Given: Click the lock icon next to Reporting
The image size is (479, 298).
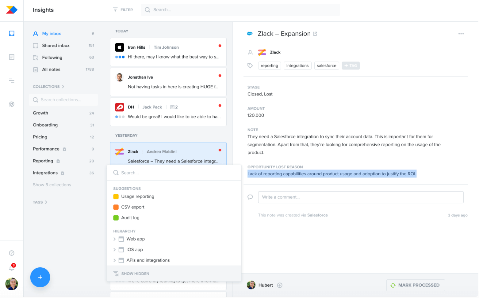Looking at the screenshot, I should pyautogui.click(x=58, y=161).
